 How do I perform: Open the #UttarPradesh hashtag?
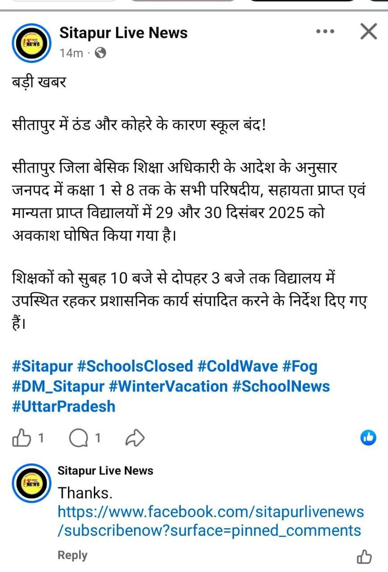[x=64, y=406]
